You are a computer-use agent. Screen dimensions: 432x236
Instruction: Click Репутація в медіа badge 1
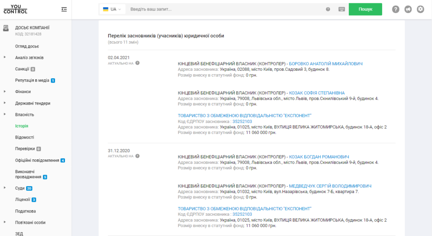[53, 80]
